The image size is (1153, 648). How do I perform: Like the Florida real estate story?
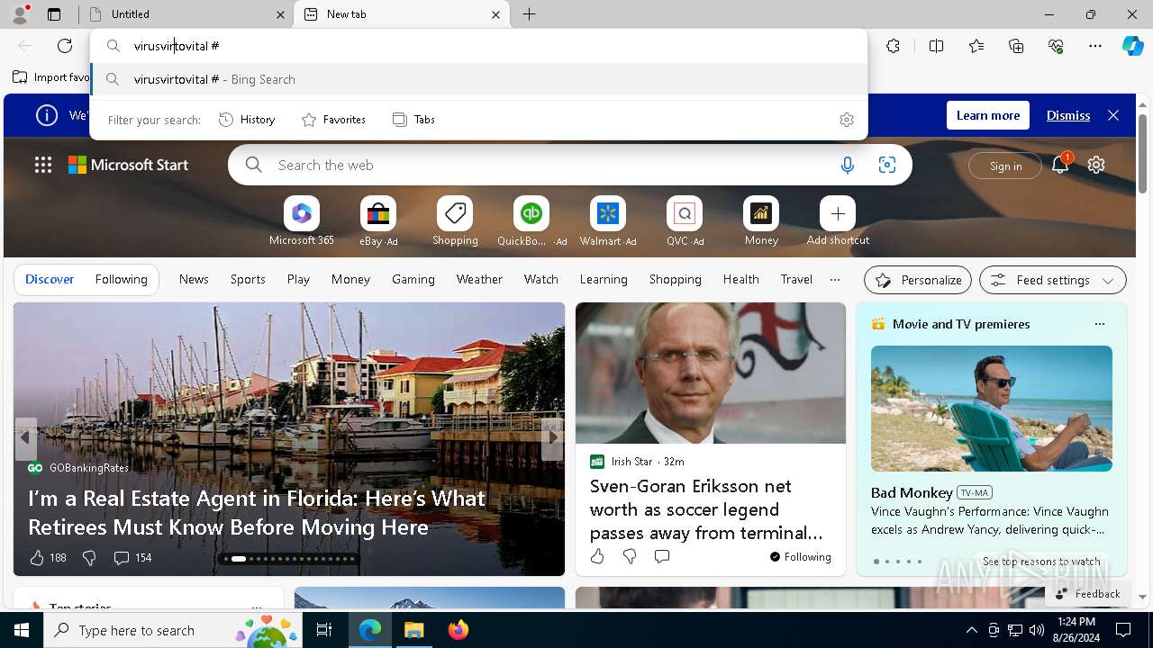point(37,558)
